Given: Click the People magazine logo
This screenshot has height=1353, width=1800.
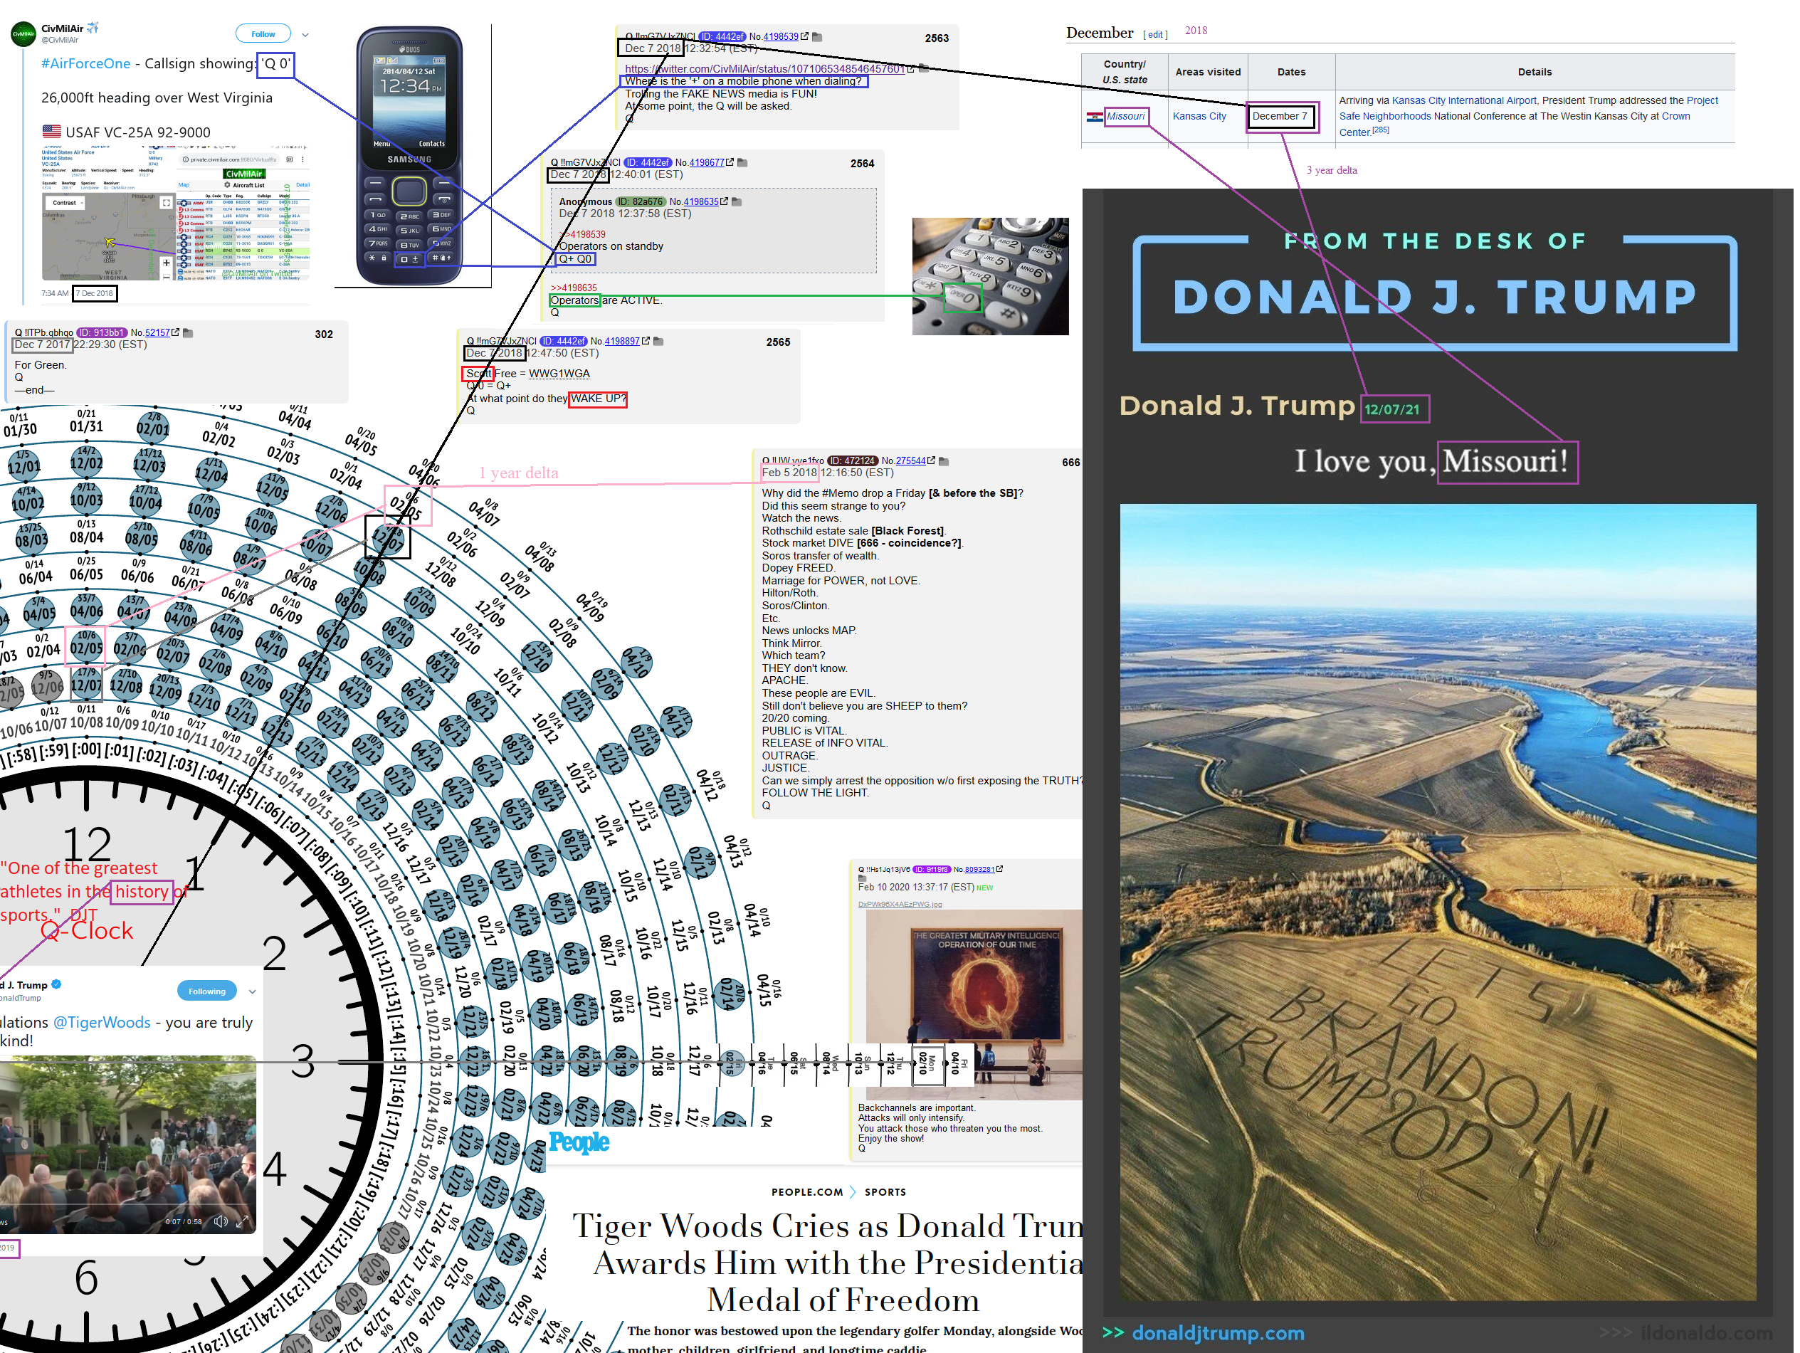Looking at the screenshot, I should (x=579, y=1142).
